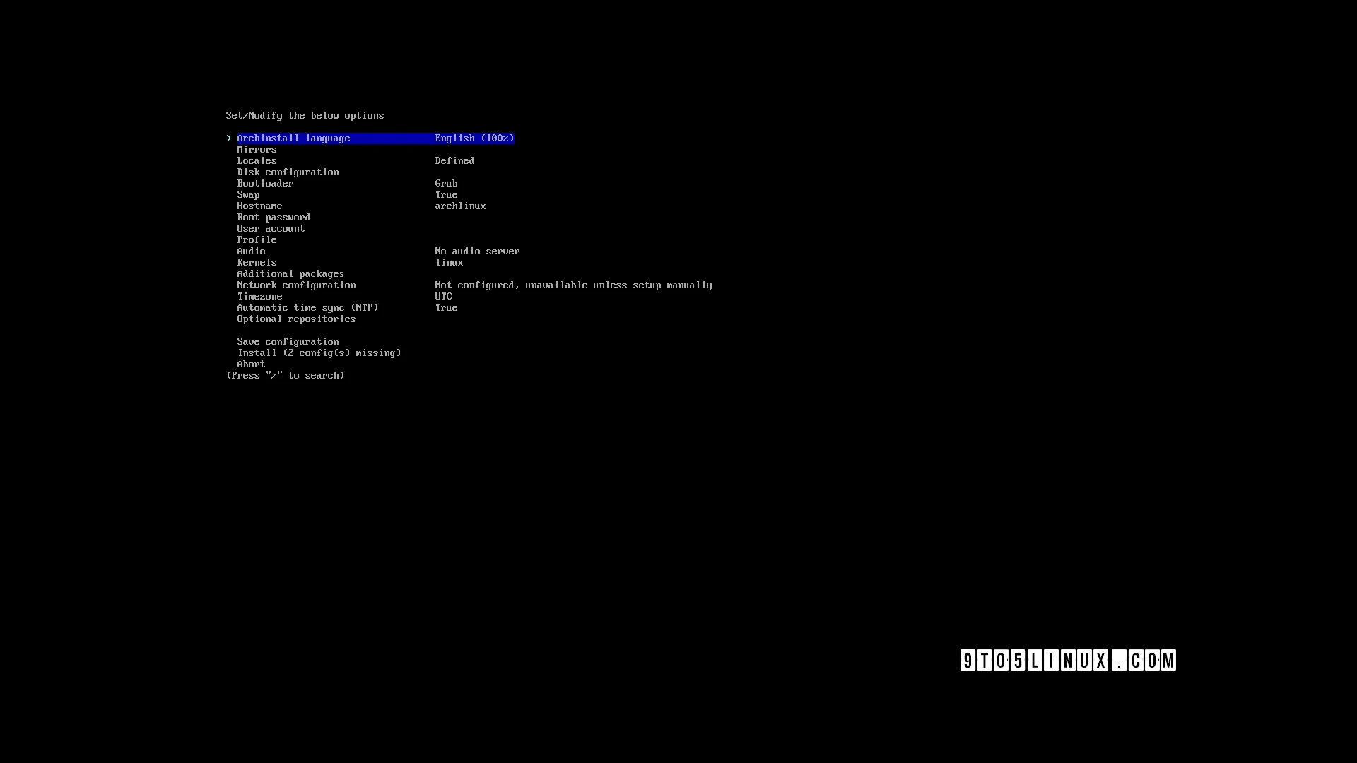This screenshot has height=763, width=1357.
Task: Open Locales defined settings
Action: click(x=257, y=160)
